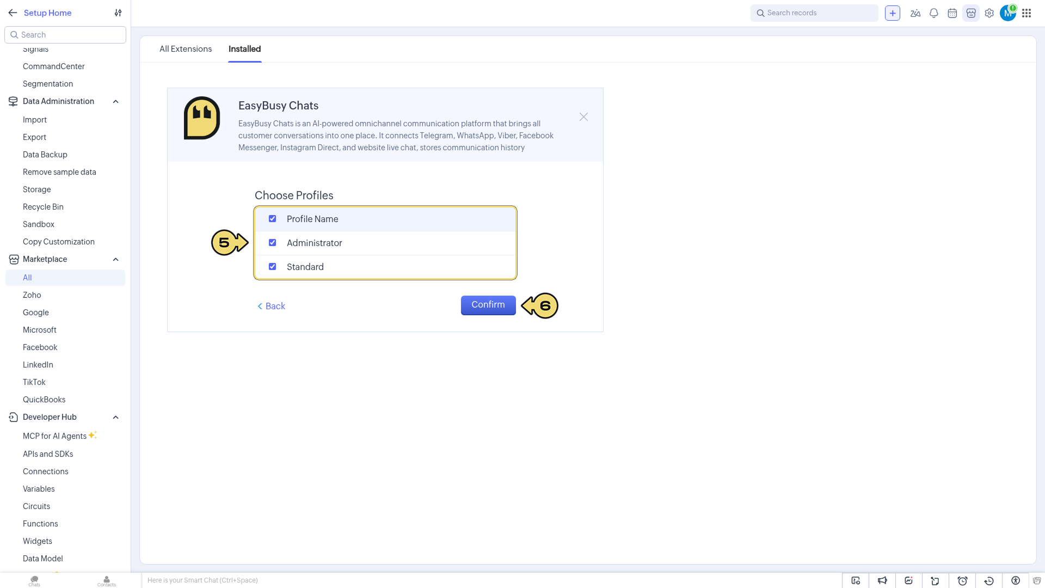Viewport: 1045px width, 588px height.
Task: Select the Installed tab
Action: click(x=245, y=49)
